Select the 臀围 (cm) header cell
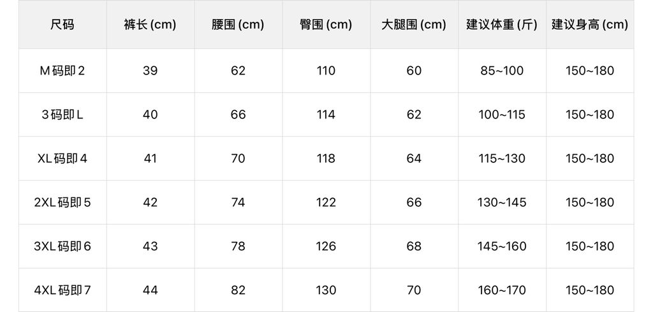 pos(326,25)
